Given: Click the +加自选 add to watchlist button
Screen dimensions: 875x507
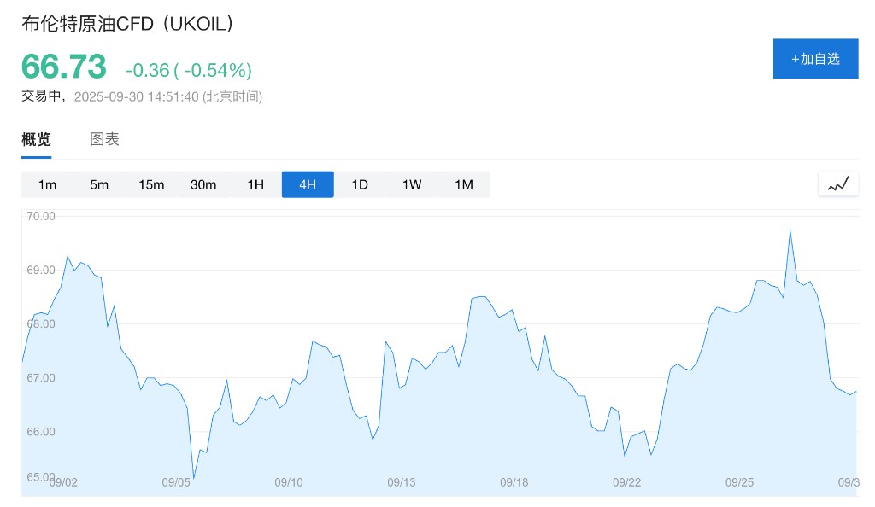Looking at the screenshot, I should [x=815, y=59].
